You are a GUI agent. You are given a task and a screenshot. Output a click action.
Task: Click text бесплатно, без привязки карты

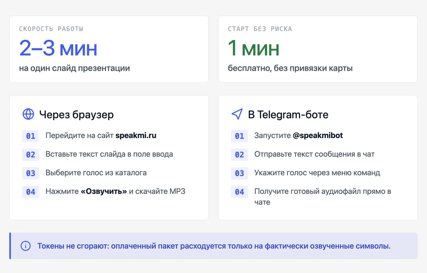point(290,68)
